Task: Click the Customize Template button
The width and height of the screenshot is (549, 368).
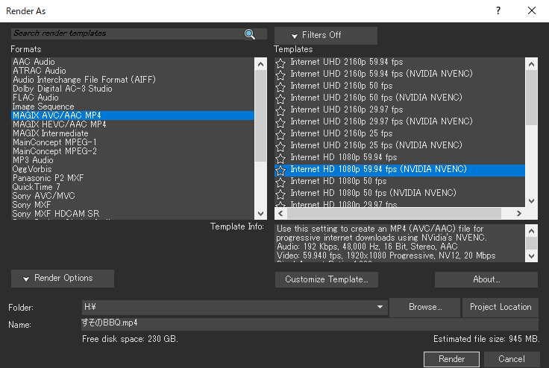Action: point(327,279)
